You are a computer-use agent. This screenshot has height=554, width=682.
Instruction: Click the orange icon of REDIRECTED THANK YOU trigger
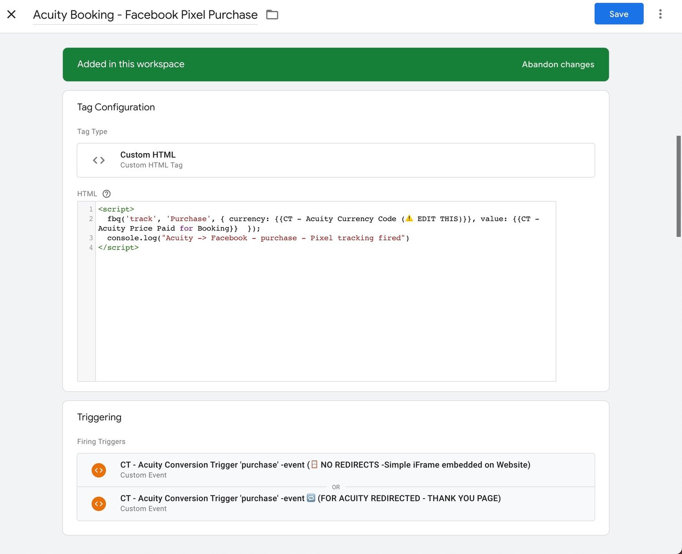click(99, 504)
